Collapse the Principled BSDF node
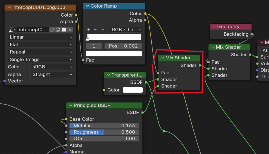Image resolution: width=269 pixels, height=154 pixels. [x=71, y=106]
